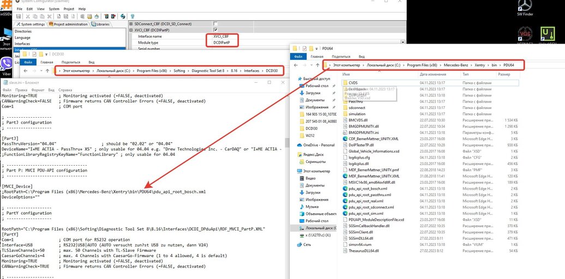Expand the SDConnect_CBF row

coord(131,24)
